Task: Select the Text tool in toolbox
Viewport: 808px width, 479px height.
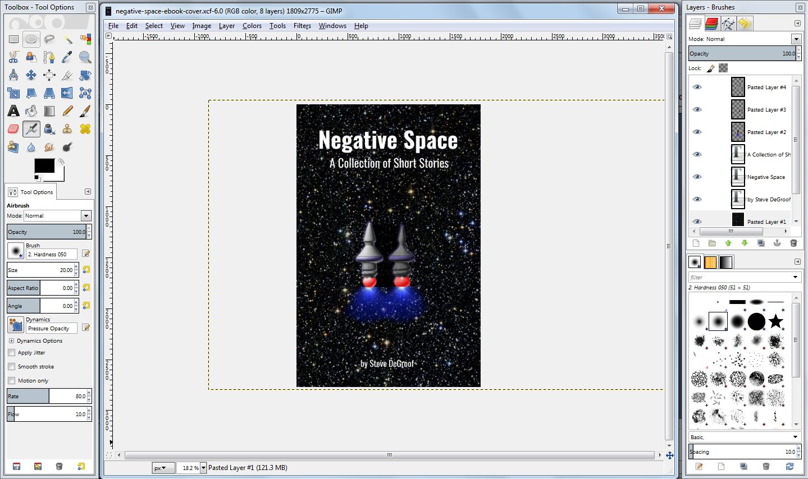Action: click(13, 111)
